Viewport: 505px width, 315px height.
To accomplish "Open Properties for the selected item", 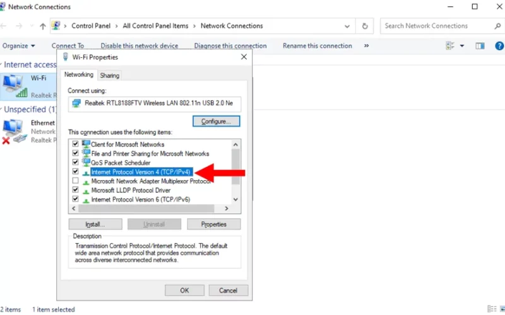I will (x=213, y=224).
